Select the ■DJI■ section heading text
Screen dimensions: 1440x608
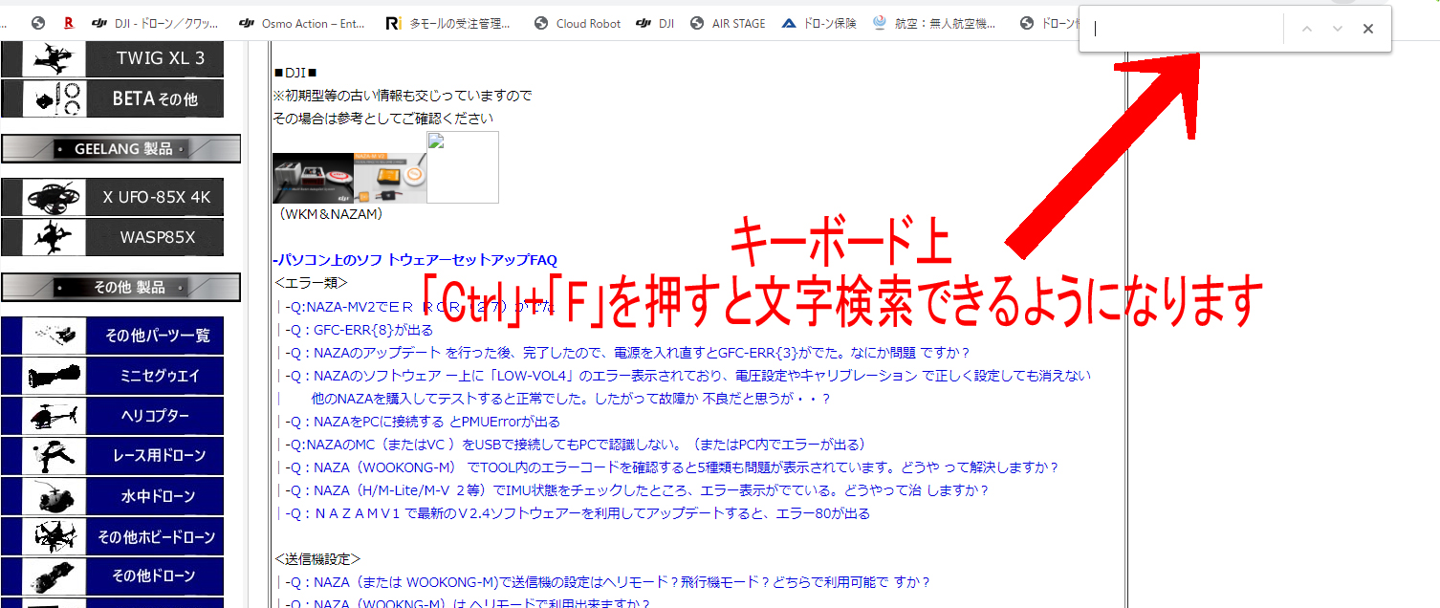(x=295, y=73)
